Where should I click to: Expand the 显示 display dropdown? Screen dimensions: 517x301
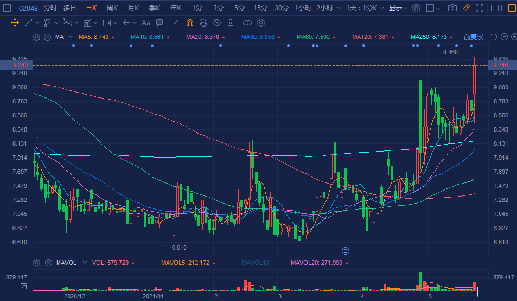tap(398, 8)
